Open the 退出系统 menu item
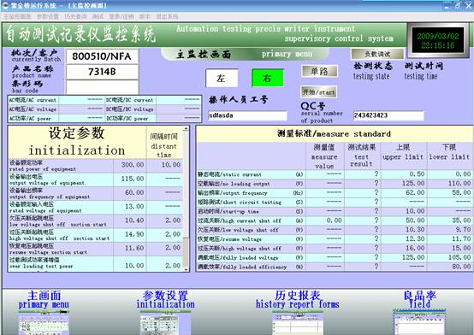 click(167, 16)
